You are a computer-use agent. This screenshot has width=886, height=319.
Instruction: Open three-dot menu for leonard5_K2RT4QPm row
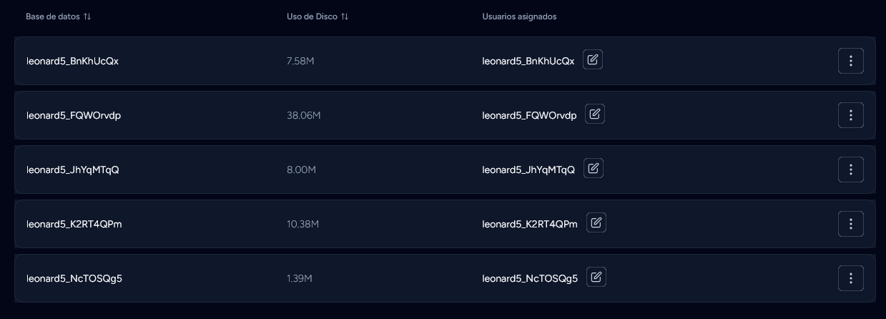850,224
